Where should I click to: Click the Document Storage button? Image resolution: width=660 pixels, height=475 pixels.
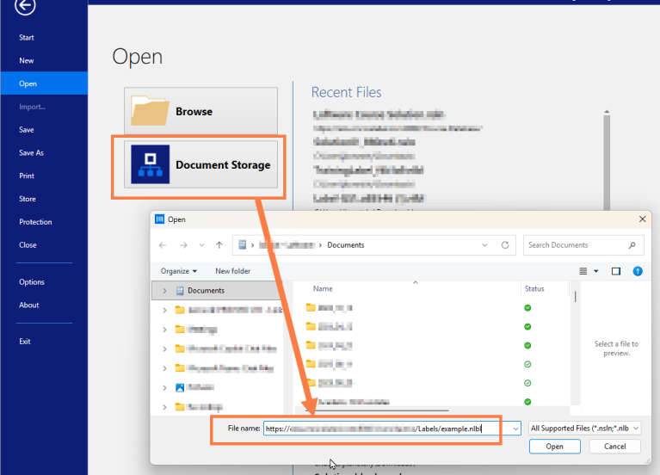(x=200, y=164)
